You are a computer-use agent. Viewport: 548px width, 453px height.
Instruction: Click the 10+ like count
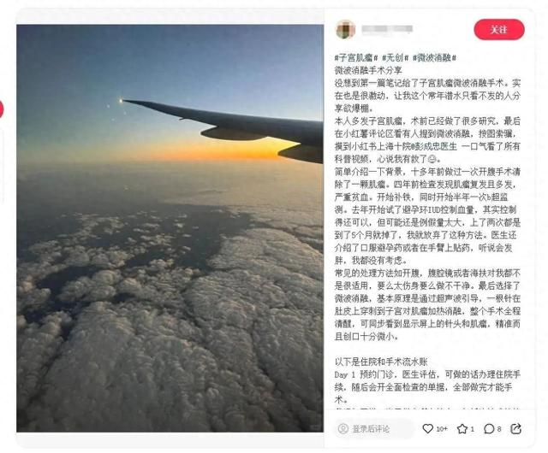click(442, 429)
